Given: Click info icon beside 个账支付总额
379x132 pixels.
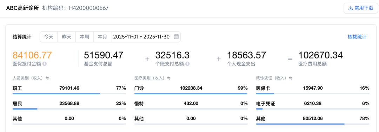Looking at the screenshot, I should coord(187,64).
